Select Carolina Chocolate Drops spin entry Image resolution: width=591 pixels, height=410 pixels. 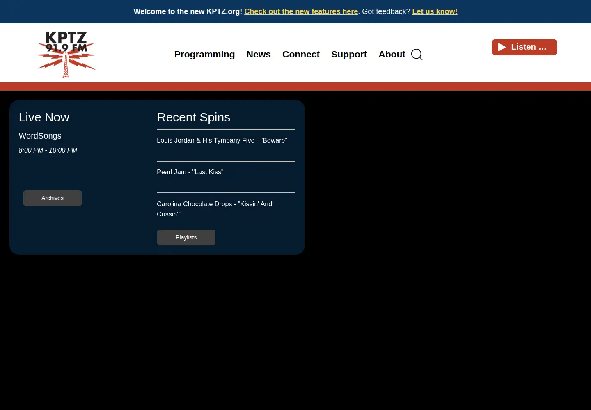[x=214, y=209]
